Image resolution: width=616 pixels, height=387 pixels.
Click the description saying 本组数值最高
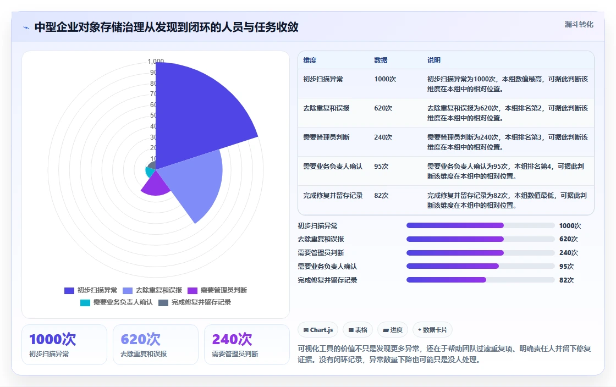(x=508, y=84)
